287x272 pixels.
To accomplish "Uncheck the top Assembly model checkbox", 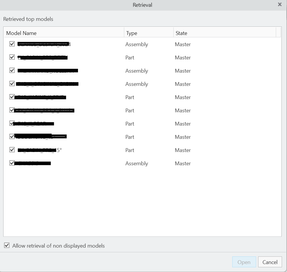I will pos(12,44).
